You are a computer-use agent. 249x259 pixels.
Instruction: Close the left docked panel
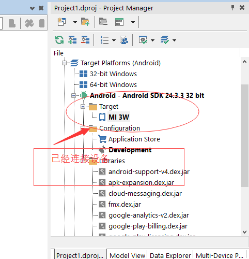pos(41,8)
